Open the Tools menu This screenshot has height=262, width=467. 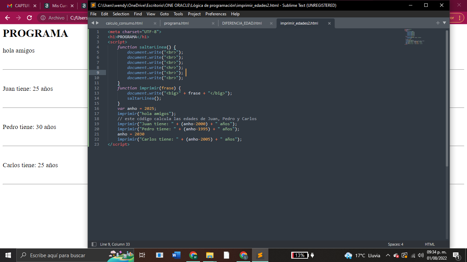178,14
